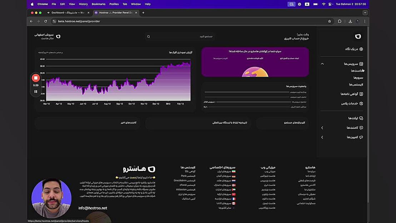Click the جستجو کنید search field
Viewport: 396px width, 223px height.
[x=180, y=37]
